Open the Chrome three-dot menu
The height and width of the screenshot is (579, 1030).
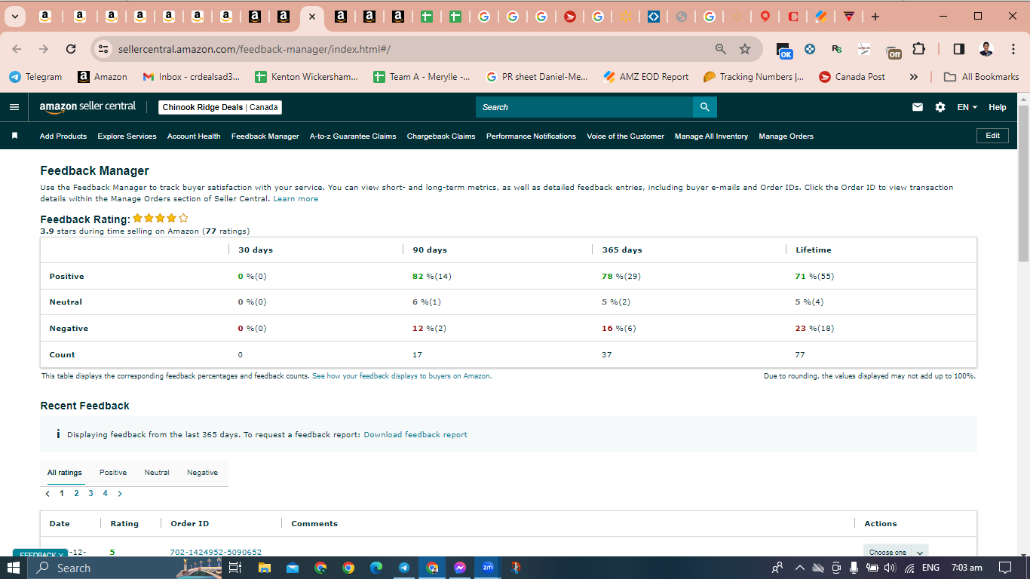point(1012,49)
